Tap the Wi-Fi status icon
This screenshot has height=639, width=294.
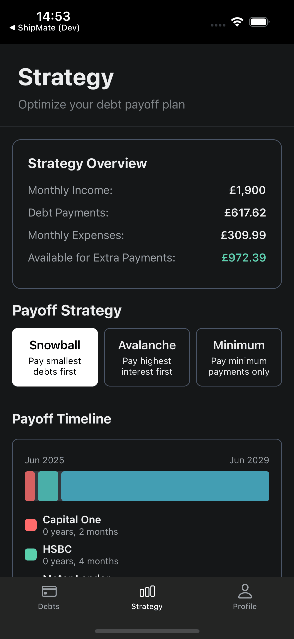coord(237,22)
